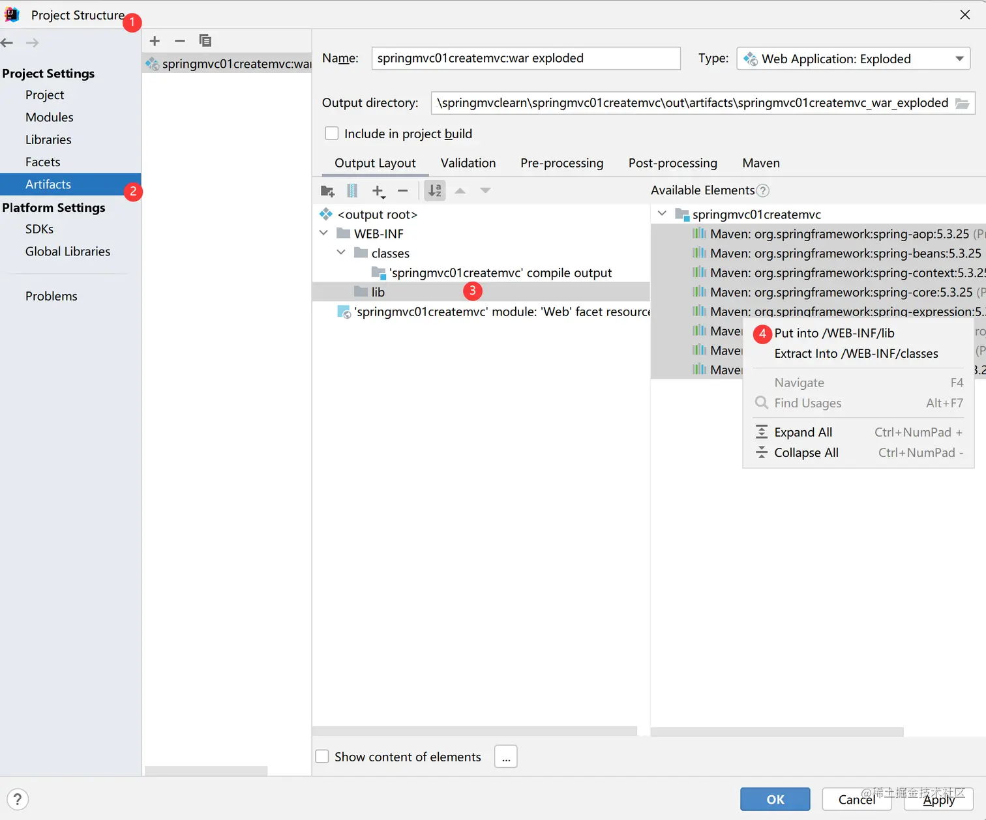Toggle sort elements by names and types
The image size is (986, 820).
(435, 191)
